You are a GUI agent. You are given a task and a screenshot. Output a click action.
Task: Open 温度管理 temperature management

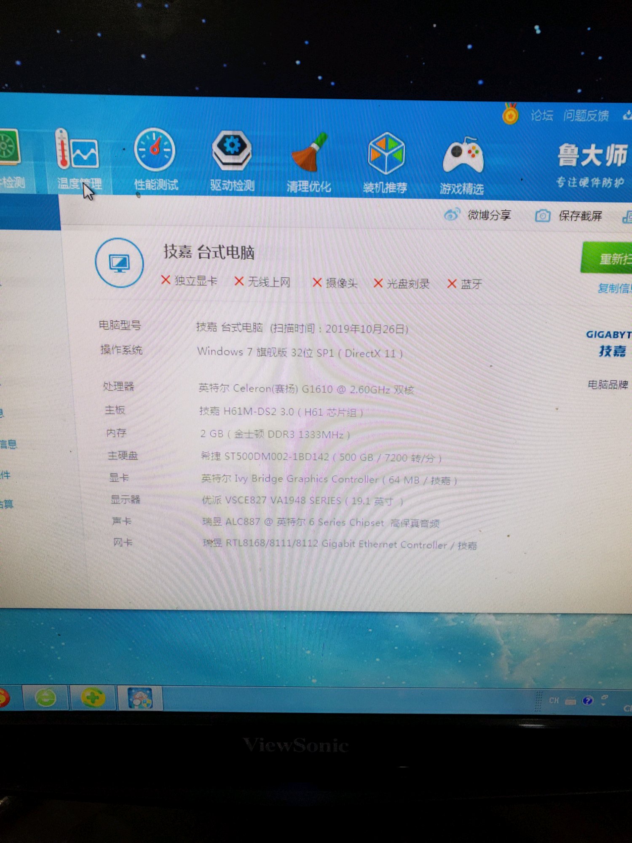[x=79, y=160]
